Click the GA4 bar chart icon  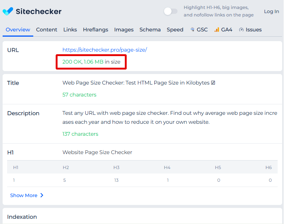217,30
